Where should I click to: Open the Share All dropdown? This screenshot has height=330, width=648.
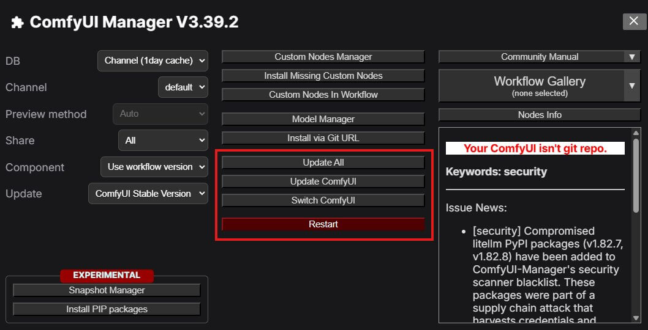(164, 141)
